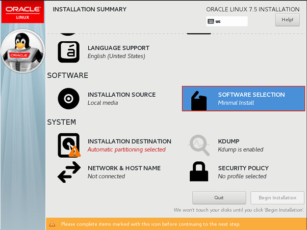Click the Oracle Linux logo
This screenshot has height=230, width=307.
(x=23, y=12)
